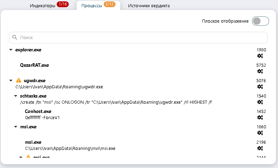Click warning triangle icon beside ugwdr.exe
278x168 pixels.
19,81
